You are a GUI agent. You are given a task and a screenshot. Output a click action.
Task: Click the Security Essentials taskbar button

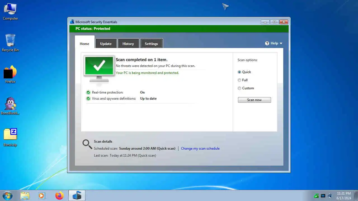click(77, 196)
